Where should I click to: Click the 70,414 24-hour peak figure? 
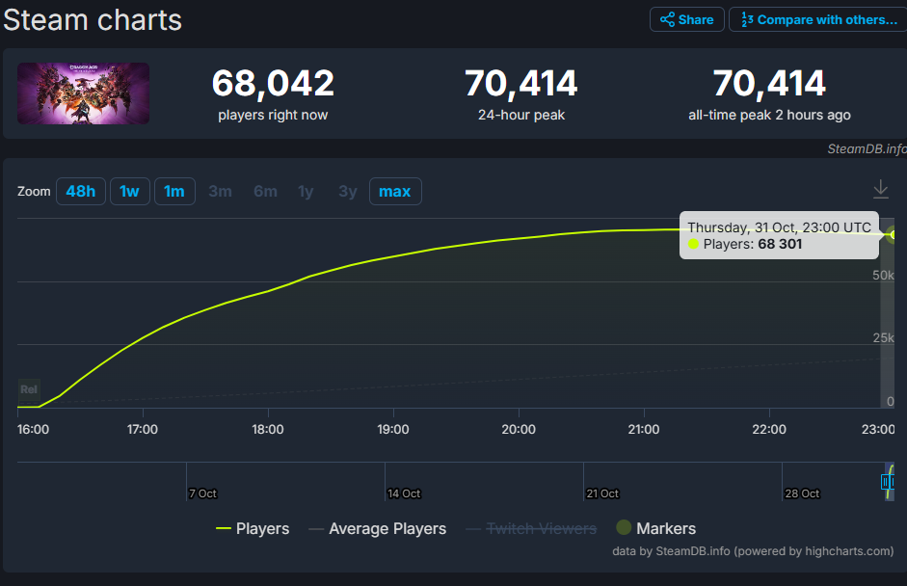521,83
